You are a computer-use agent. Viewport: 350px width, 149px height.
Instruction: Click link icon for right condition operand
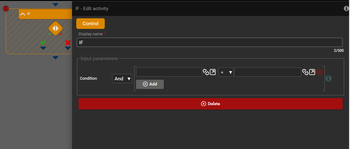305,72
